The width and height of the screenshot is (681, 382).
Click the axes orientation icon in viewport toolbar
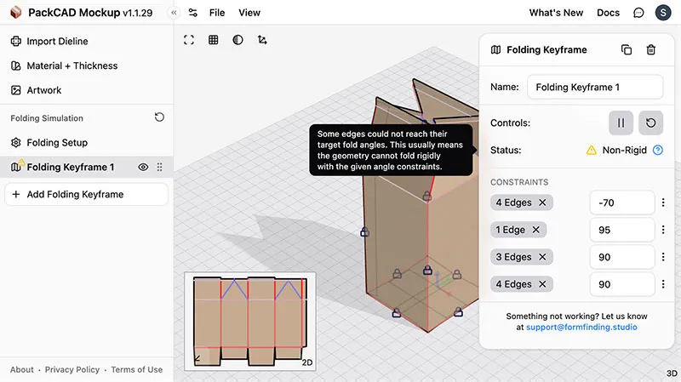pyautogui.click(x=262, y=40)
